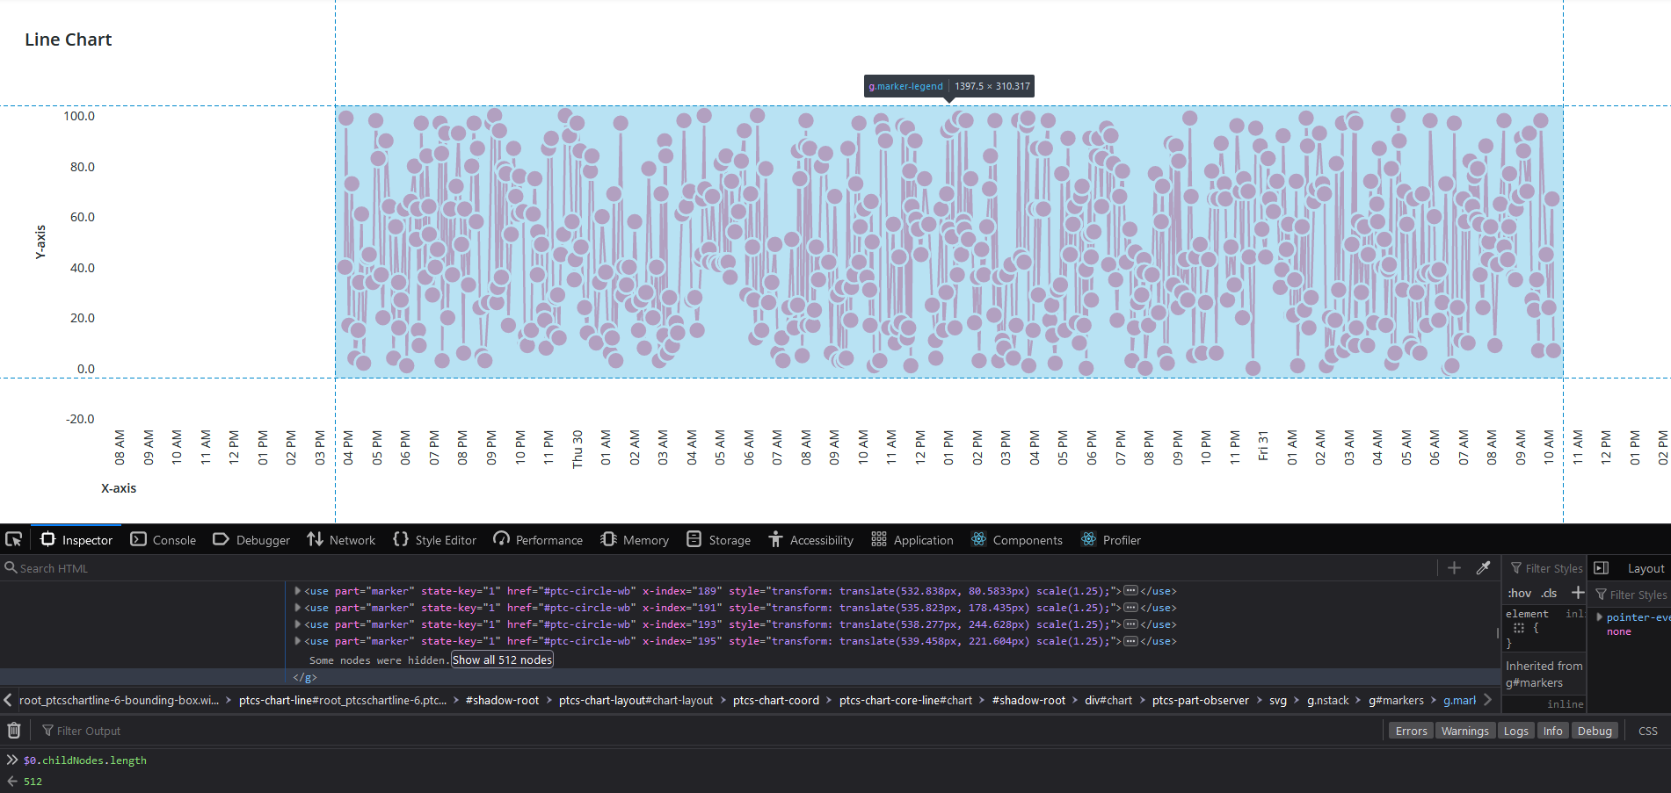The height and width of the screenshot is (793, 1671).
Task: Toggle the Warnings console filter
Action: coord(1464,731)
